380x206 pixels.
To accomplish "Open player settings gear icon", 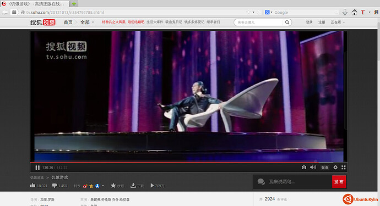I will (335, 168).
